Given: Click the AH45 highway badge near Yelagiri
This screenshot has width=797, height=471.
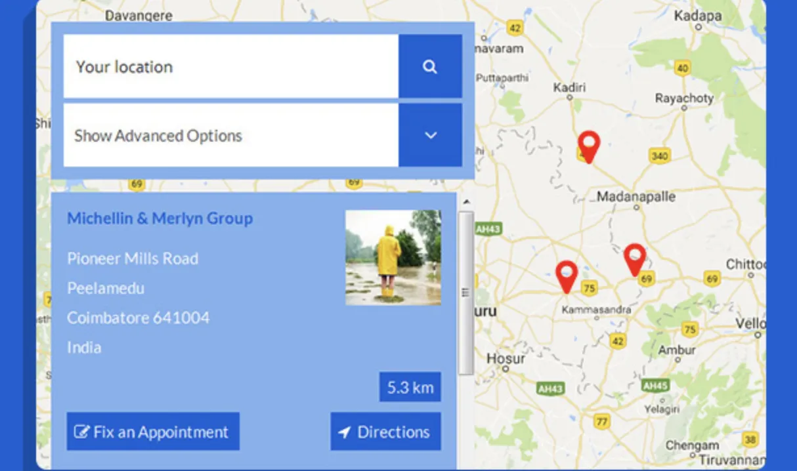Looking at the screenshot, I should [x=656, y=385].
